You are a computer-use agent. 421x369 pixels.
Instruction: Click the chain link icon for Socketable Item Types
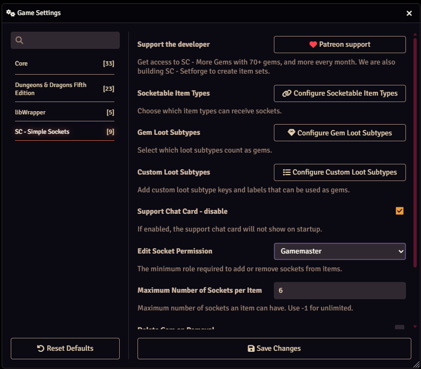(287, 93)
